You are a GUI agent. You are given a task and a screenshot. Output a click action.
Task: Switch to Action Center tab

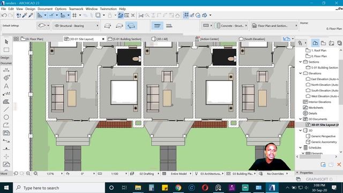click(x=207, y=39)
